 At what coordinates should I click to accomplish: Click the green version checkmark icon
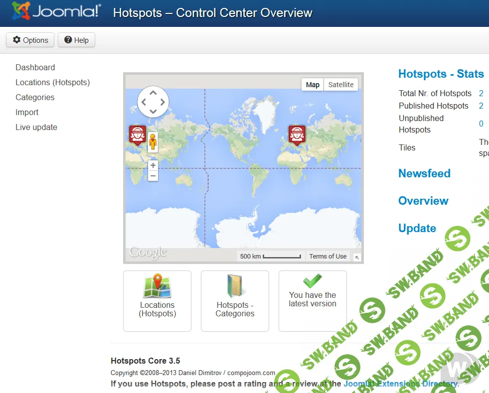pos(312,281)
